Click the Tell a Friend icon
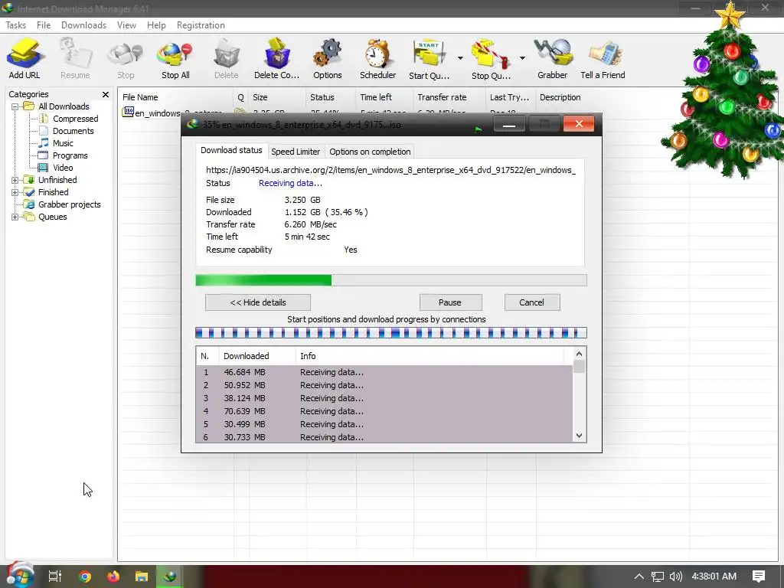This screenshot has width=784, height=588. pos(603,59)
